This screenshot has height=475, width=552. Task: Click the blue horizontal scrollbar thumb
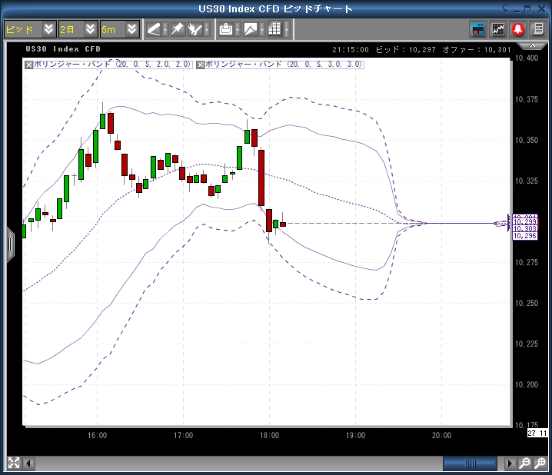(x=471, y=463)
